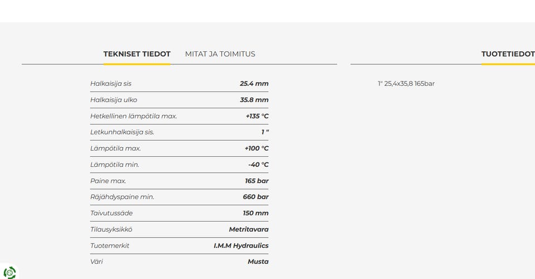The width and height of the screenshot is (535, 279).
Task: Click the Taivutussäde 150 mm value
Action: (x=256, y=213)
